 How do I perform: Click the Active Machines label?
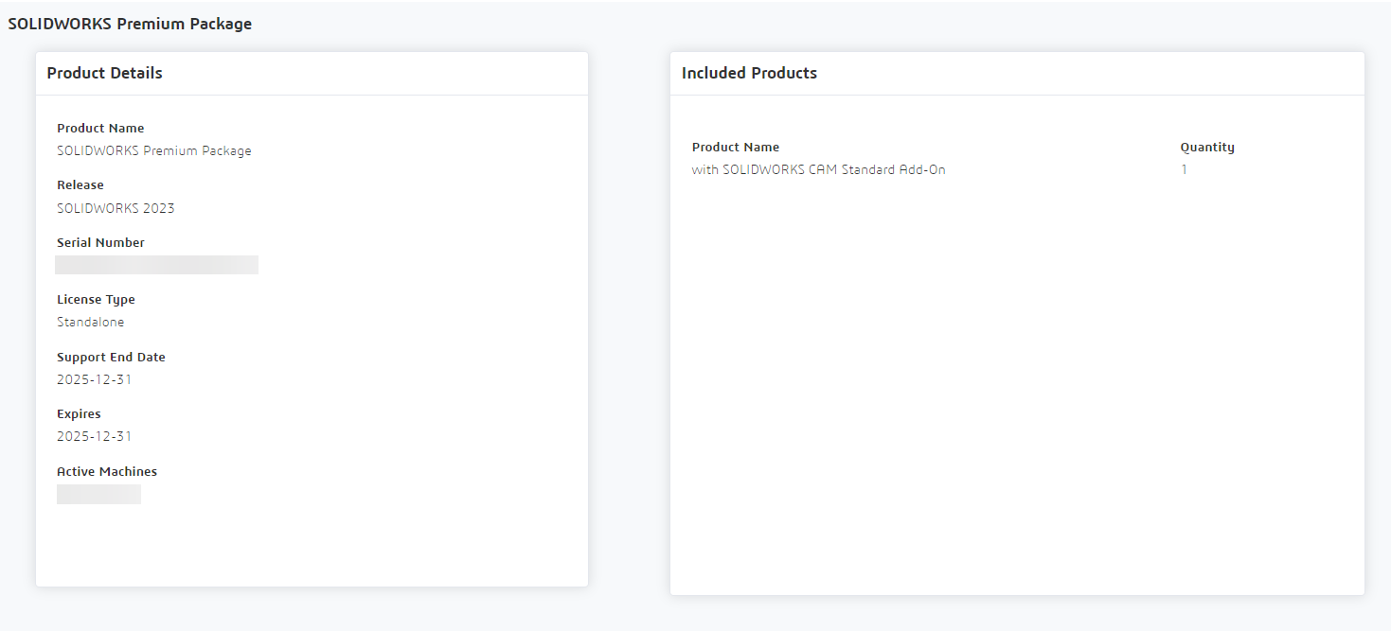[107, 472]
